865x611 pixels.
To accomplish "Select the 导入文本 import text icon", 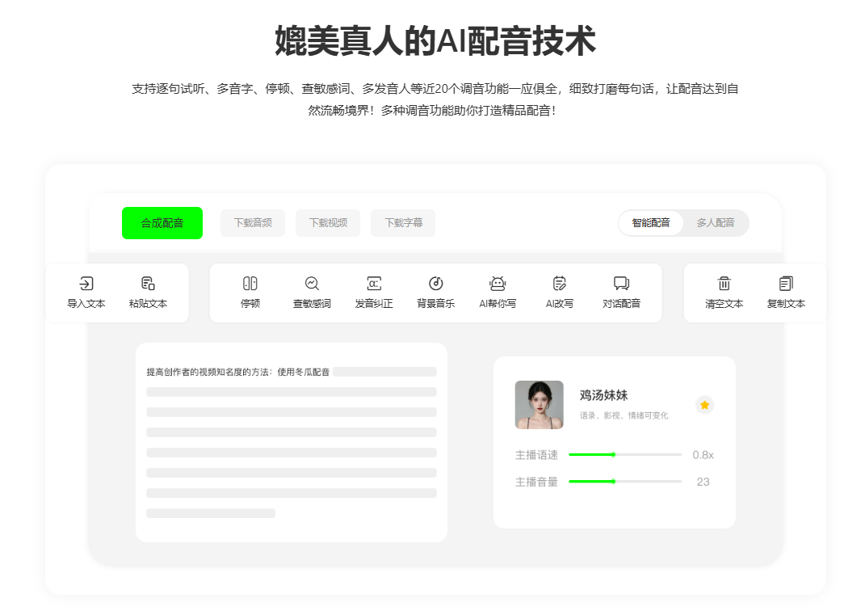I will [x=86, y=293].
